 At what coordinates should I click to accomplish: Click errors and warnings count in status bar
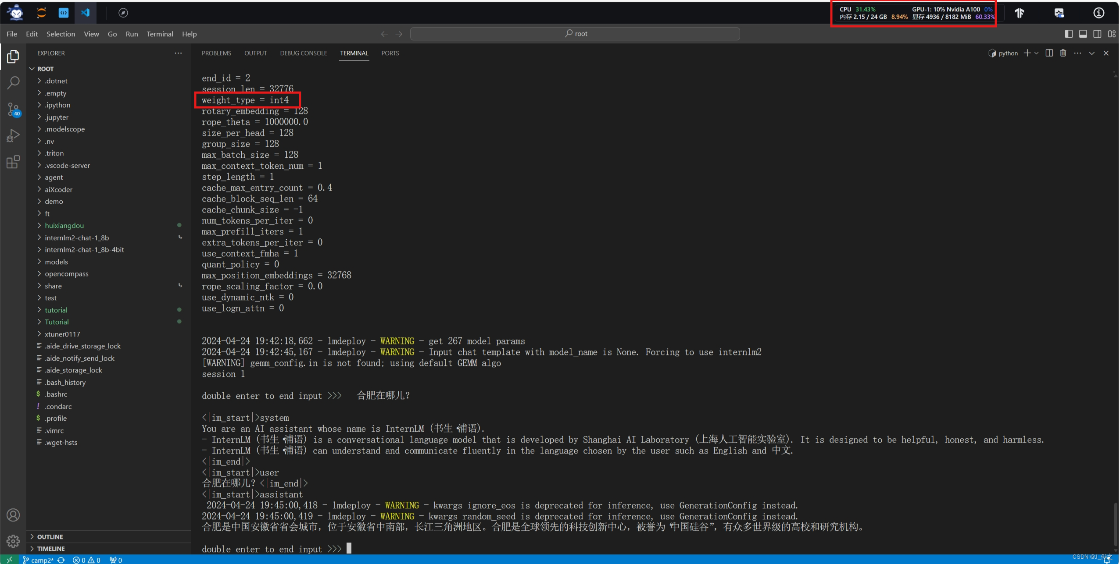coord(86,560)
